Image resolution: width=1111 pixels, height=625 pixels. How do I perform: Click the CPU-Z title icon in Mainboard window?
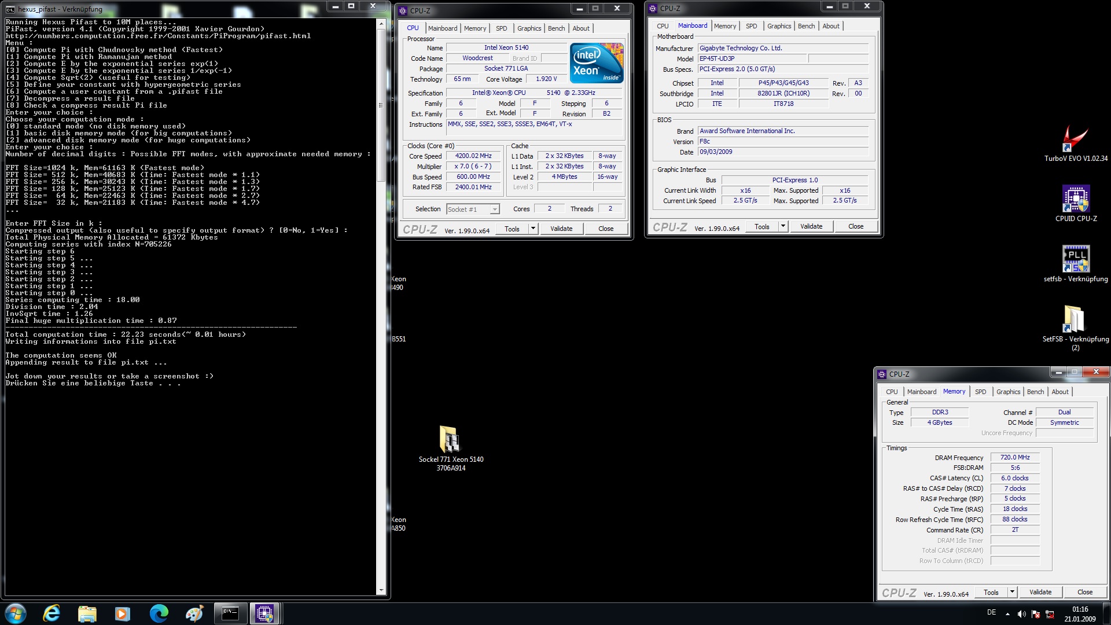coord(653,9)
